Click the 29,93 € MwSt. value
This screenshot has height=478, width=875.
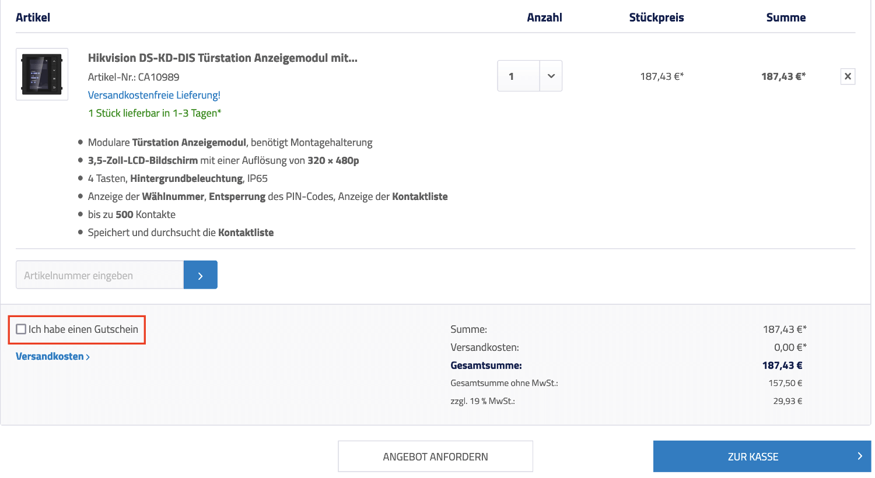(787, 401)
